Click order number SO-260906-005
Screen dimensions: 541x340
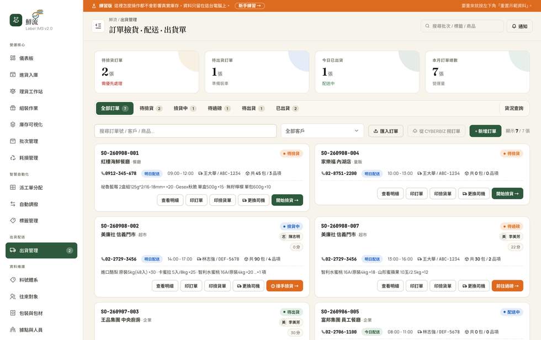click(x=340, y=311)
